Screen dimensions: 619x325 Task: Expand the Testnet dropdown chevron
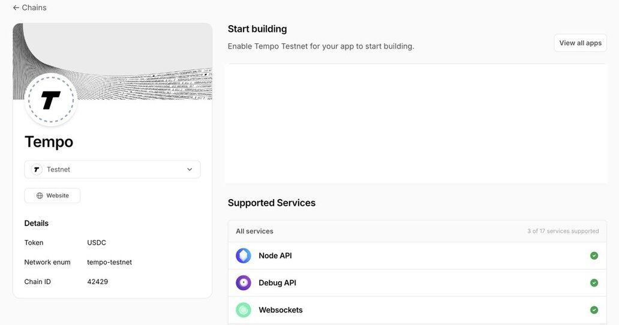[x=190, y=170]
